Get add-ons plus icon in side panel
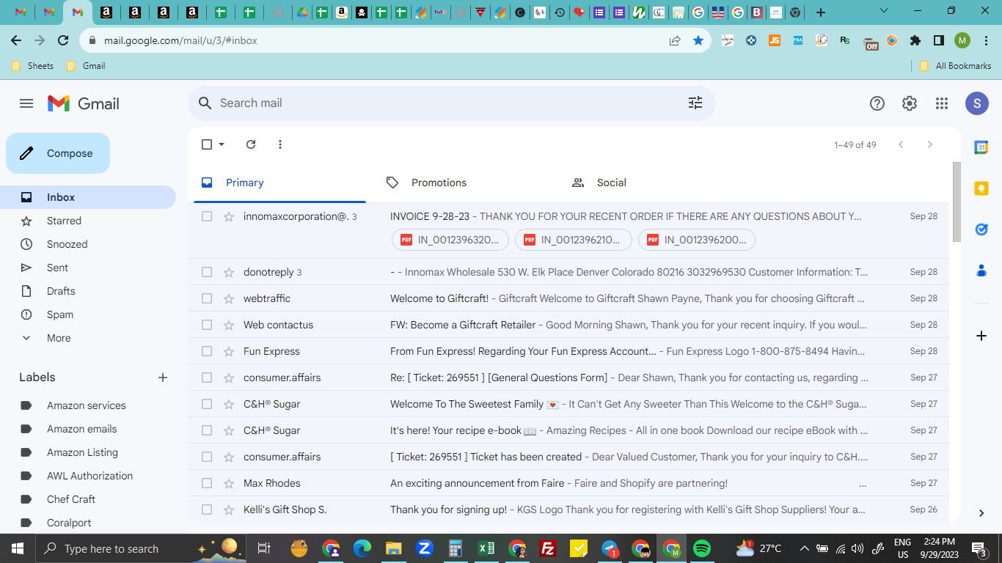 click(981, 336)
